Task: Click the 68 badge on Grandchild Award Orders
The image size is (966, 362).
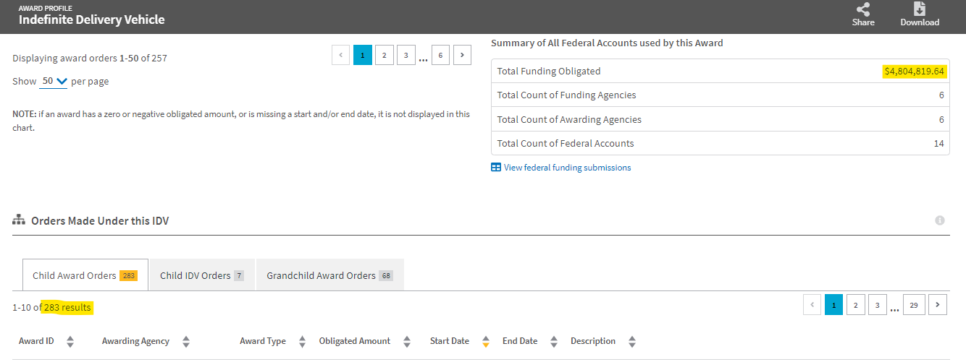Action: [x=386, y=276]
